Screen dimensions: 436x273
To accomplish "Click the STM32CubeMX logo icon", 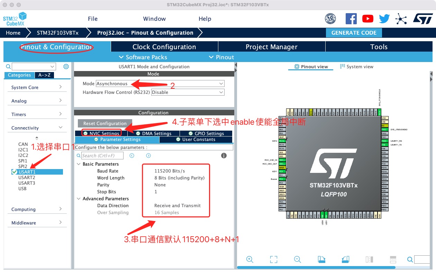I will [15, 19].
